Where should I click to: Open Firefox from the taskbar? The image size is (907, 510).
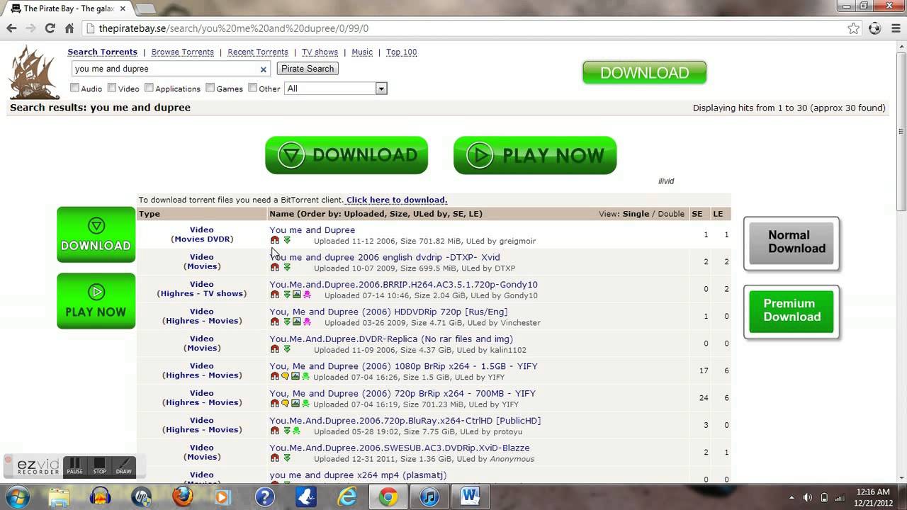pos(183,497)
